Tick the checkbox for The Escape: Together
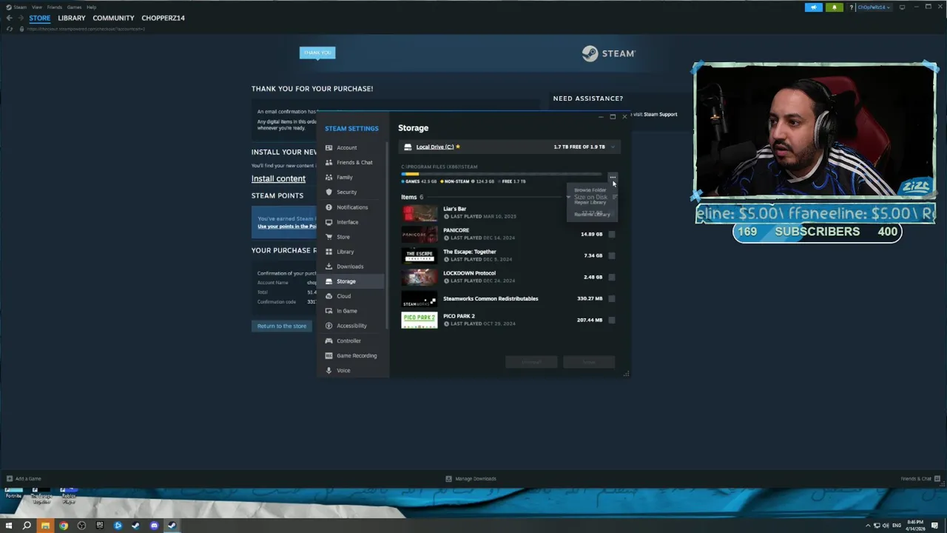The image size is (947, 533). point(612,255)
